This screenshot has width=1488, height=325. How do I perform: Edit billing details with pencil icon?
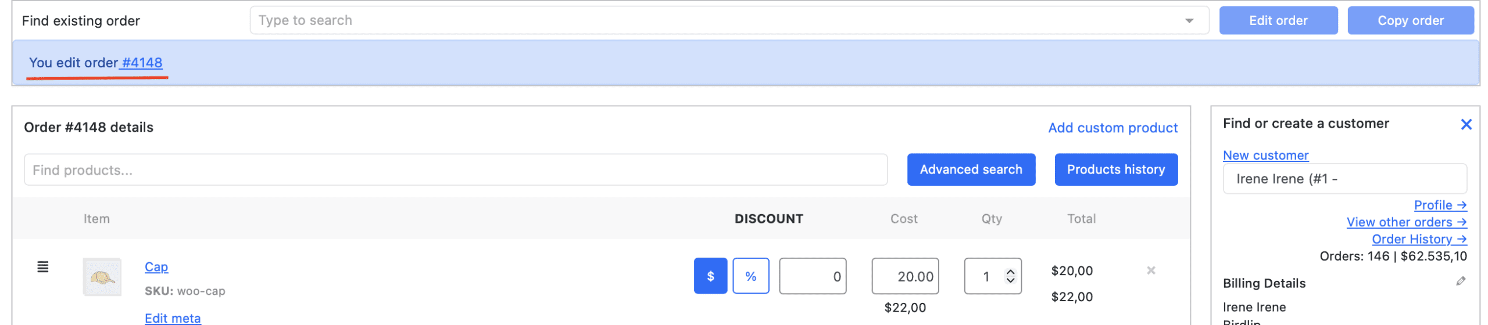tap(1460, 281)
